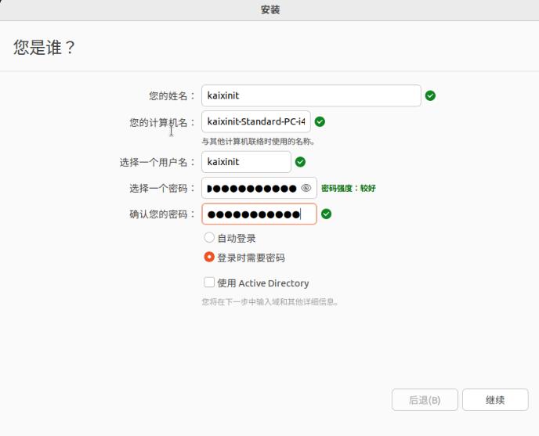The image size is (539, 436).
Task: Click the 后退(B) button
Action: pos(424,400)
